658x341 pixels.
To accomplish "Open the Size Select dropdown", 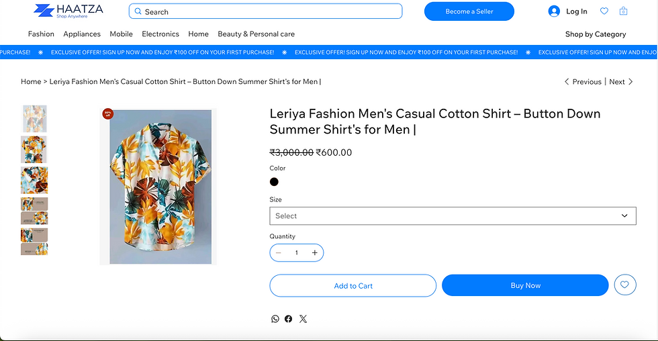I will [x=453, y=215].
